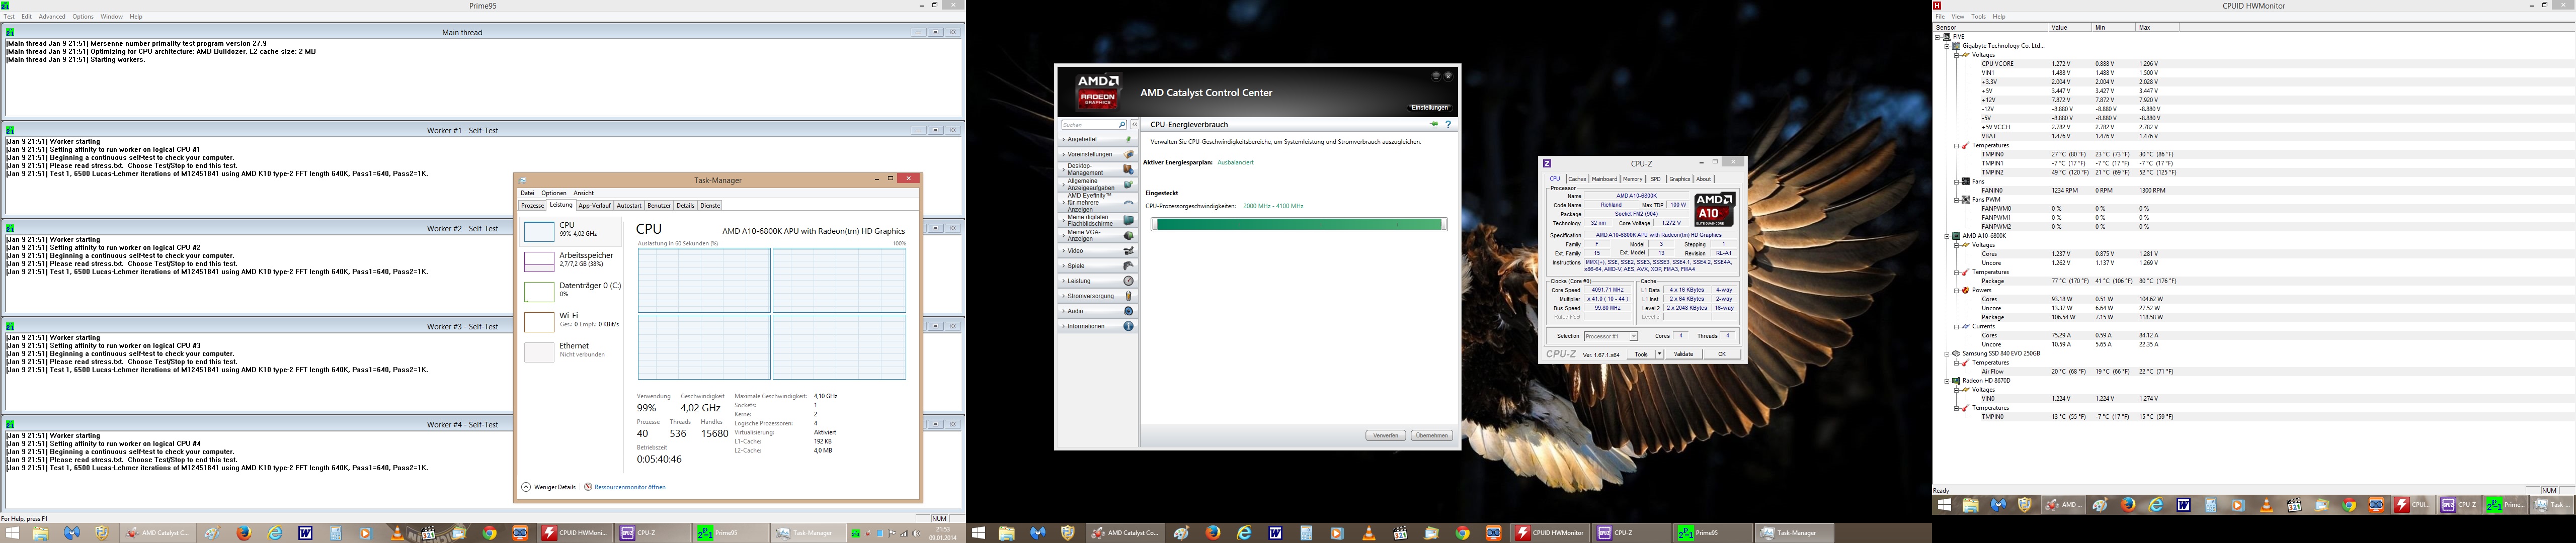Switch to Dienste tab in Task-Manager
Screen dimensions: 2576x543
click(x=710, y=206)
